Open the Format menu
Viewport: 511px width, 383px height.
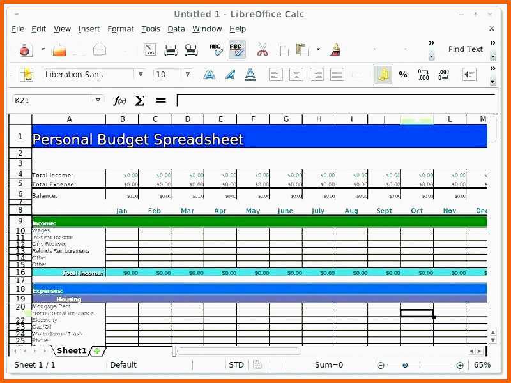coord(121,29)
